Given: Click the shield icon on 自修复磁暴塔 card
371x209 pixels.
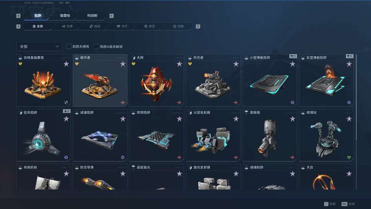Looking at the screenshot, I should tap(66, 102).
